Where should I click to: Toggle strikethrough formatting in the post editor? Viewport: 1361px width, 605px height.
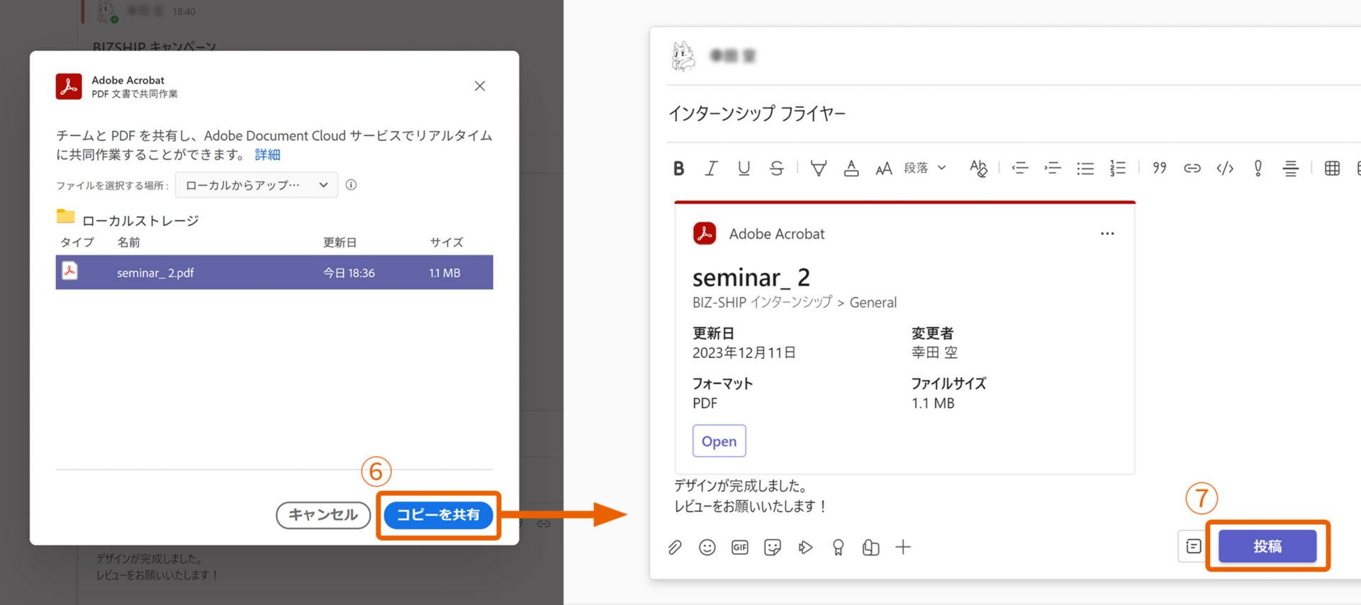pyautogui.click(x=776, y=168)
